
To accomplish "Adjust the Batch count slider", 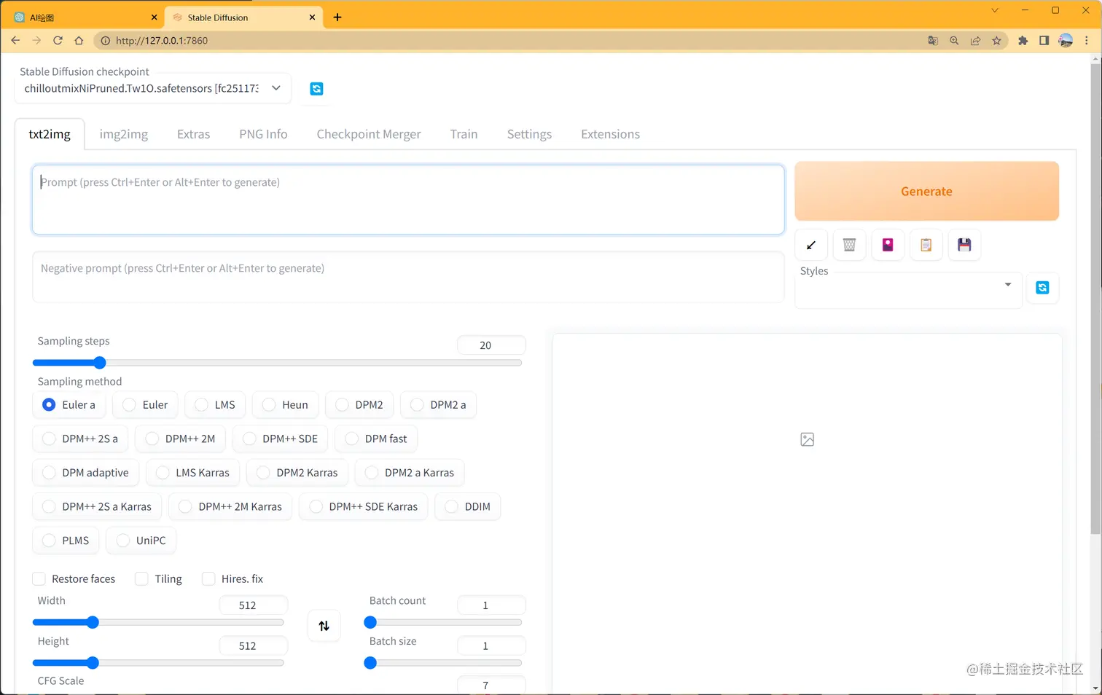I will [x=443, y=622].
